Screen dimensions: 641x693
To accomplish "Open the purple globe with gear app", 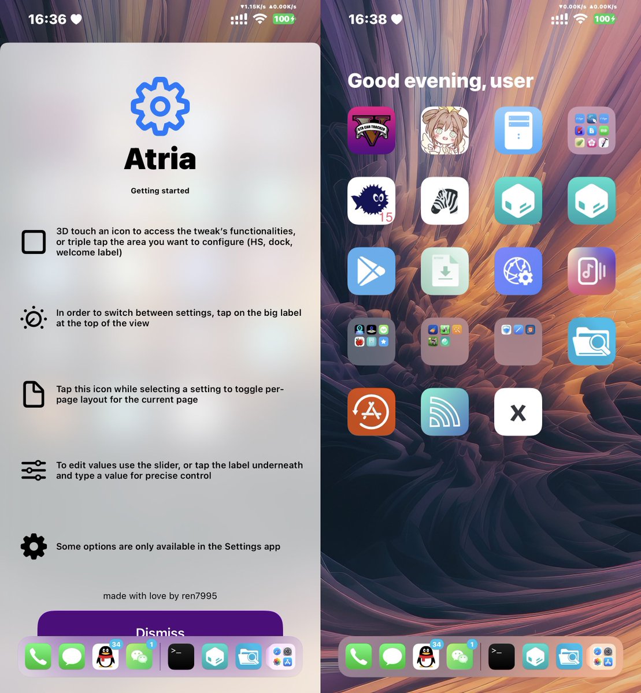I will [518, 271].
